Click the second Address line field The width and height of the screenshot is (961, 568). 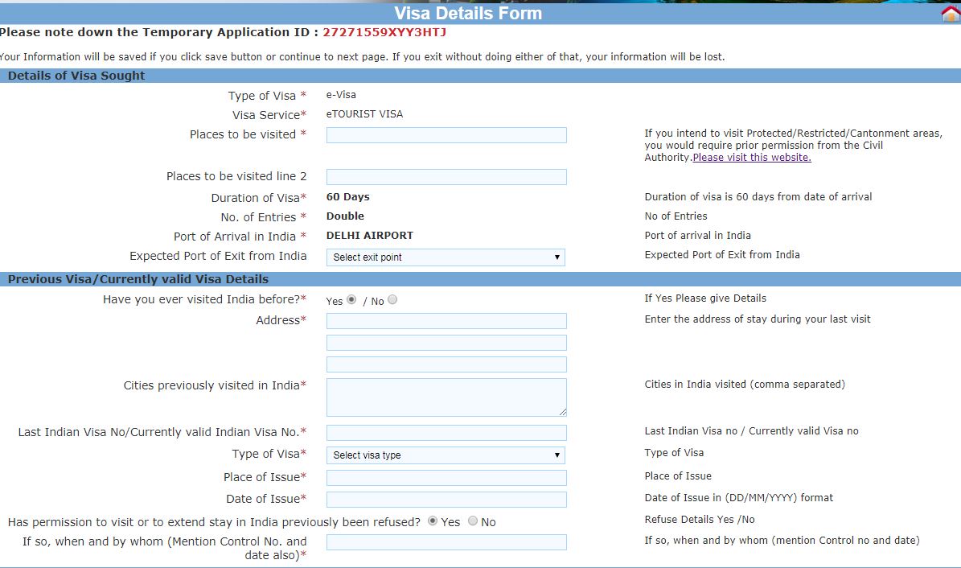pyautogui.click(x=446, y=342)
